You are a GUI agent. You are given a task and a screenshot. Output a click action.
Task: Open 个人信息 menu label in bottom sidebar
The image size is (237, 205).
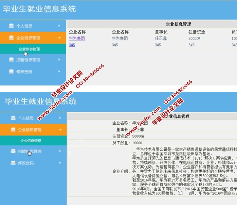click(x=26, y=118)
